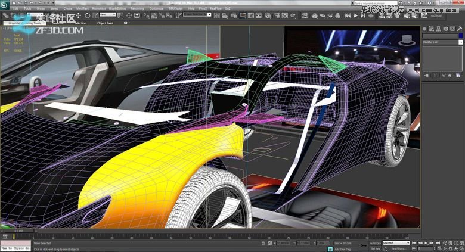
Task: Click the object color swatch in Modify panel
Action: 461,36
